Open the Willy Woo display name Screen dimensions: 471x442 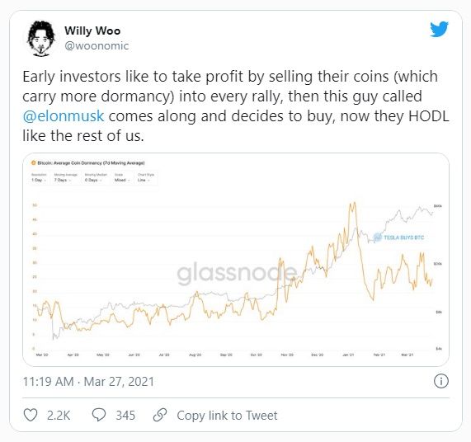point(92,31)
